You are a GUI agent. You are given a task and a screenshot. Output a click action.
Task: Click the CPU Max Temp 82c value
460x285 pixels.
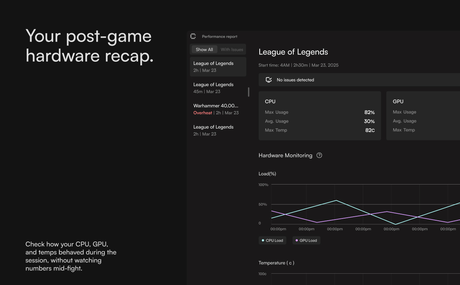pos(370,130)
